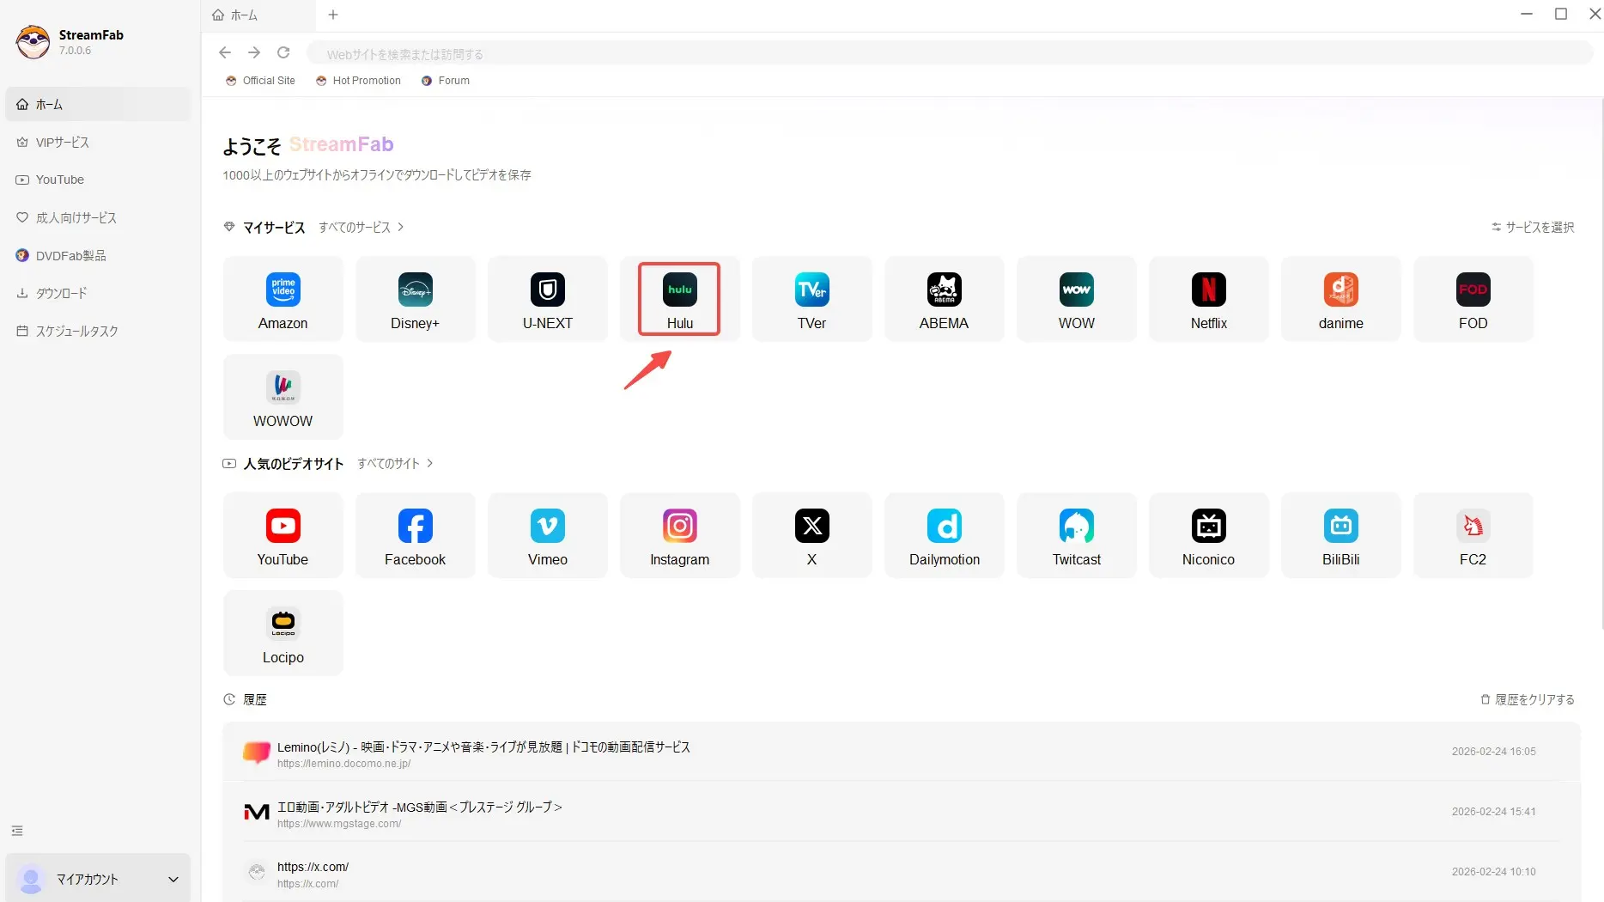The image size is (1604, 902).
Task: Open the BiliBili tile
Action: [1341, 535]
